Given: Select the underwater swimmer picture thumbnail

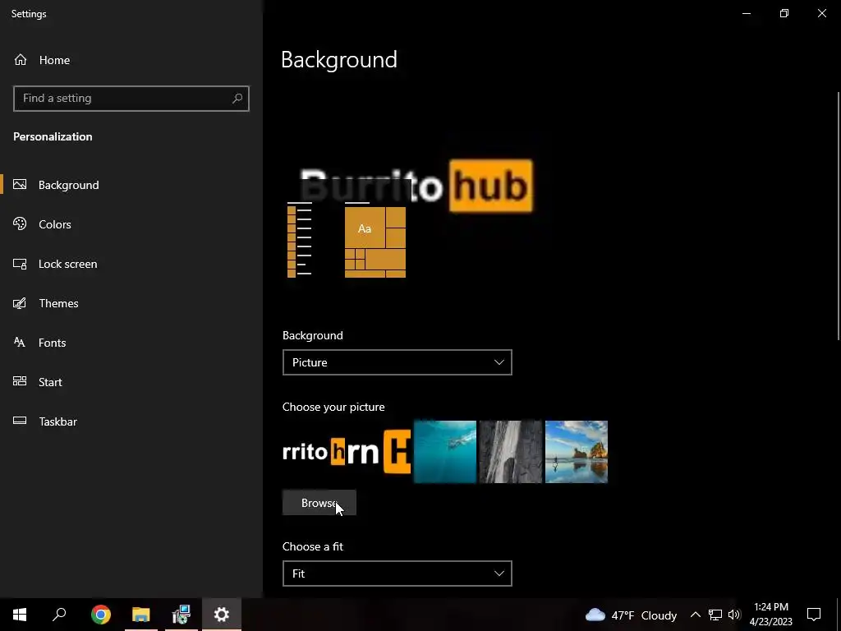Looking at the screenshot, I should tap(444, 452).
